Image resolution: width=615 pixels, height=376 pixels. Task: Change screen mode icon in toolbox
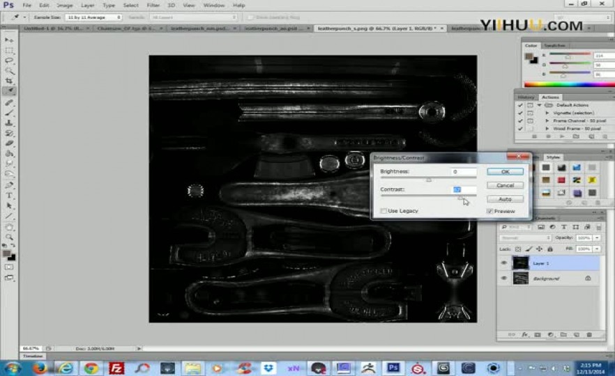pyautogui.click(x=9, y=278)
